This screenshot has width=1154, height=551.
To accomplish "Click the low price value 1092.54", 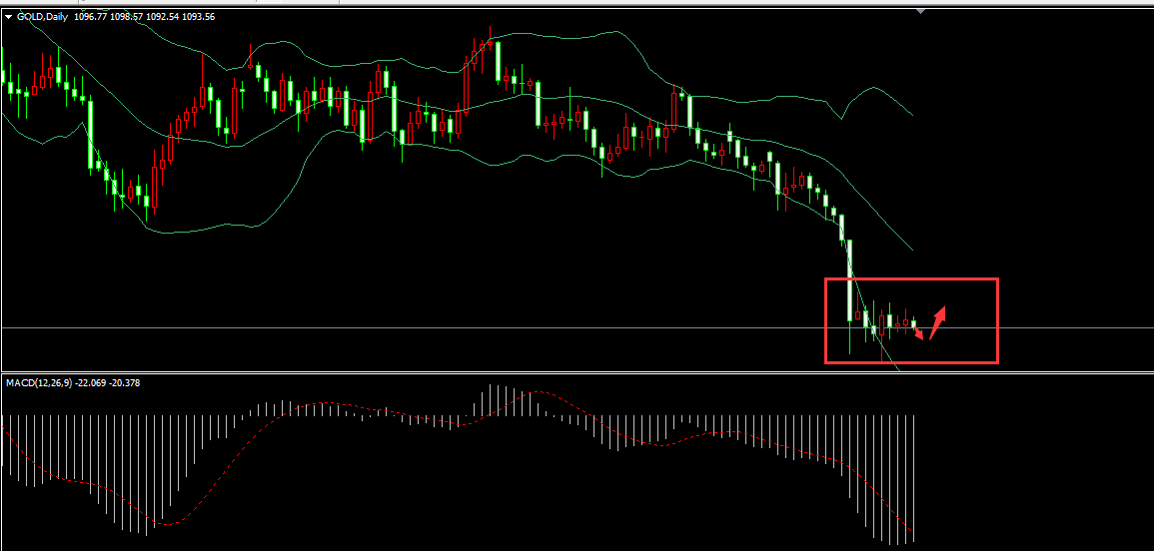I will 163,17.
